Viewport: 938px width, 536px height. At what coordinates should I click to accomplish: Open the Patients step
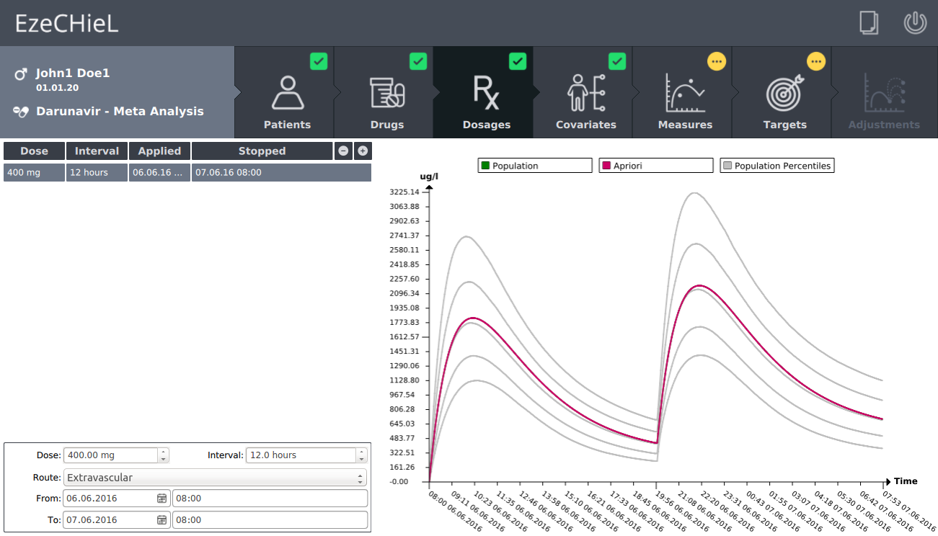(x=287, y=92)
